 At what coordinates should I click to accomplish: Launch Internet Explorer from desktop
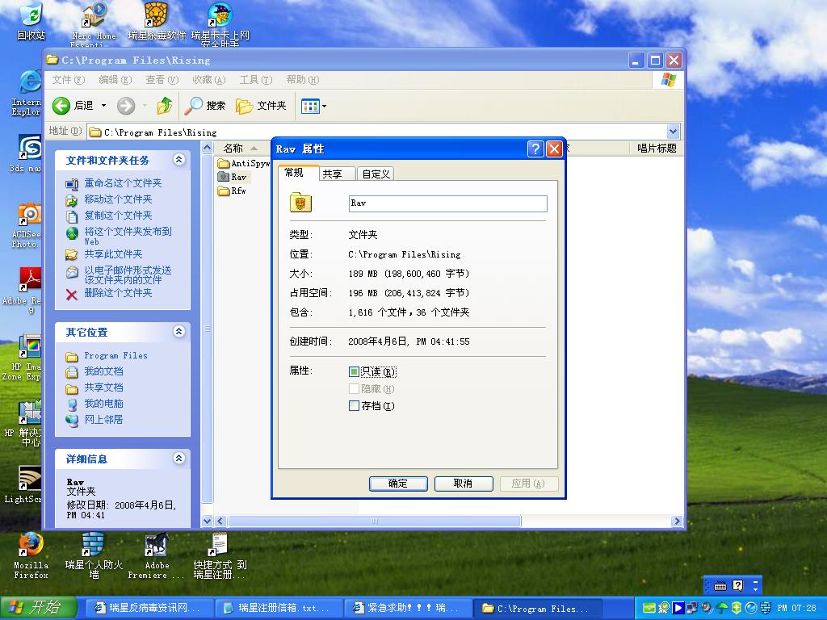tap(27, 92)
